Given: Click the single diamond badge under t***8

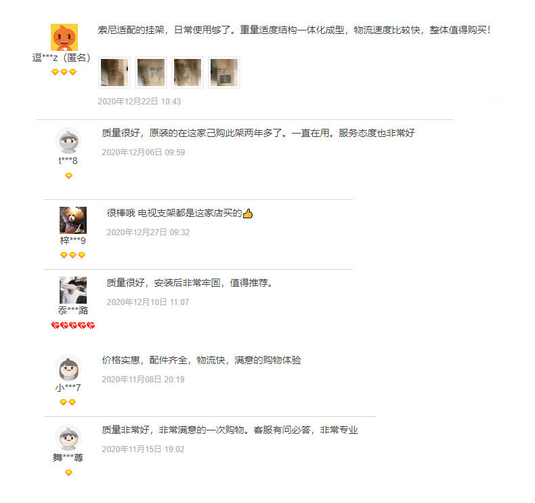Looking at the screenshot, I should click(68, 176).
